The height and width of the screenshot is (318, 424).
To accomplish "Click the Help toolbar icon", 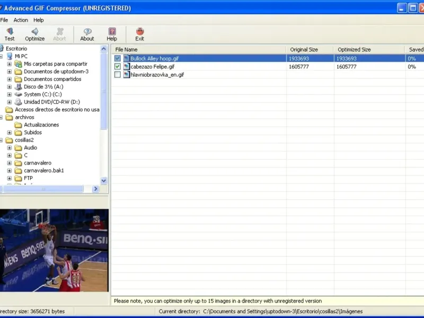I will pyautogui.click(x=112, y=32).
